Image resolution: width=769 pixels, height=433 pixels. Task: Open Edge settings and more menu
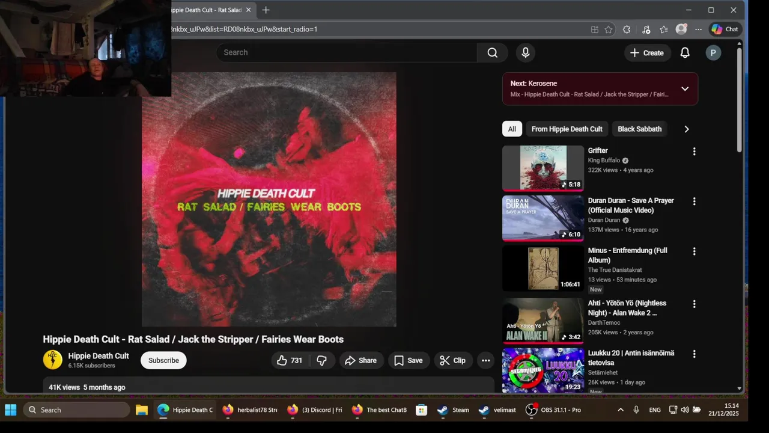click(698, 29)
